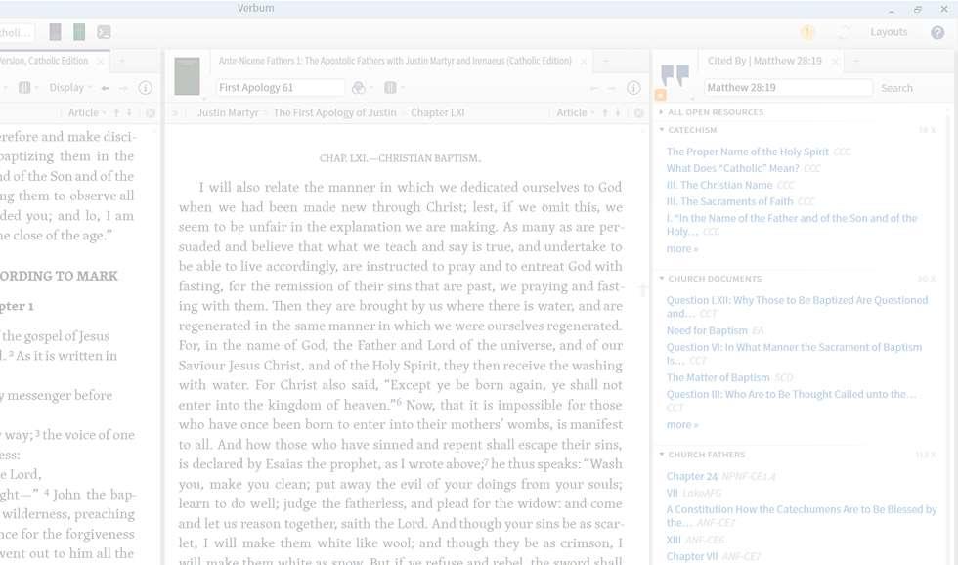Open the yellow notifications alert icon

point(807,32)
